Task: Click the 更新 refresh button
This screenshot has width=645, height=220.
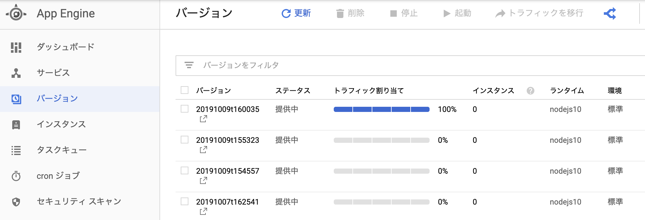Action: 296,13
